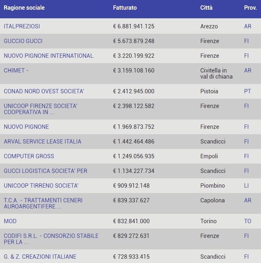
Task: Click the Fatturato column header
Action: 125,8
